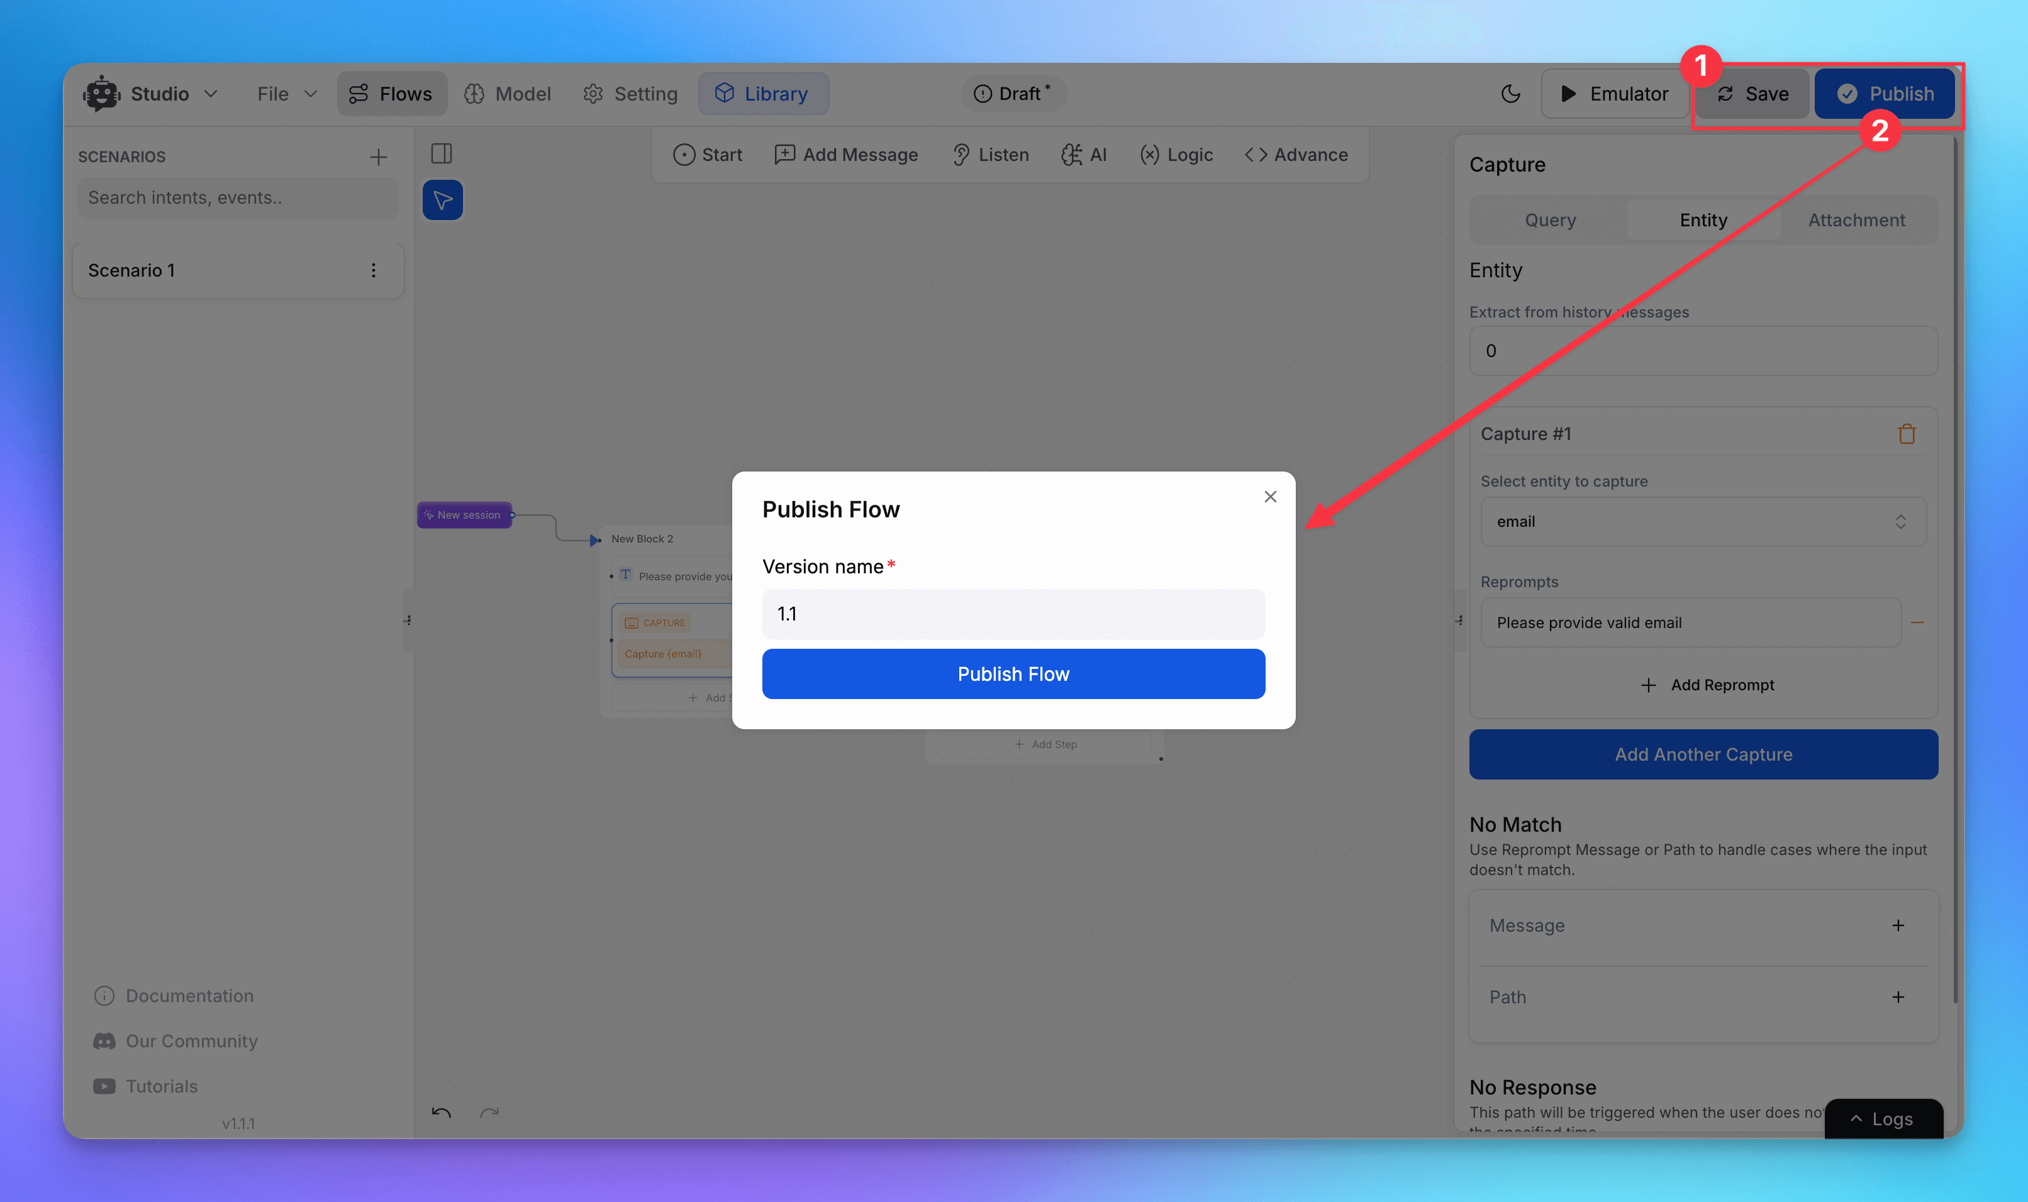Open the Listen tool
The height and width of the screenshot is (1202, 2028).
click(x=990, y=155)
